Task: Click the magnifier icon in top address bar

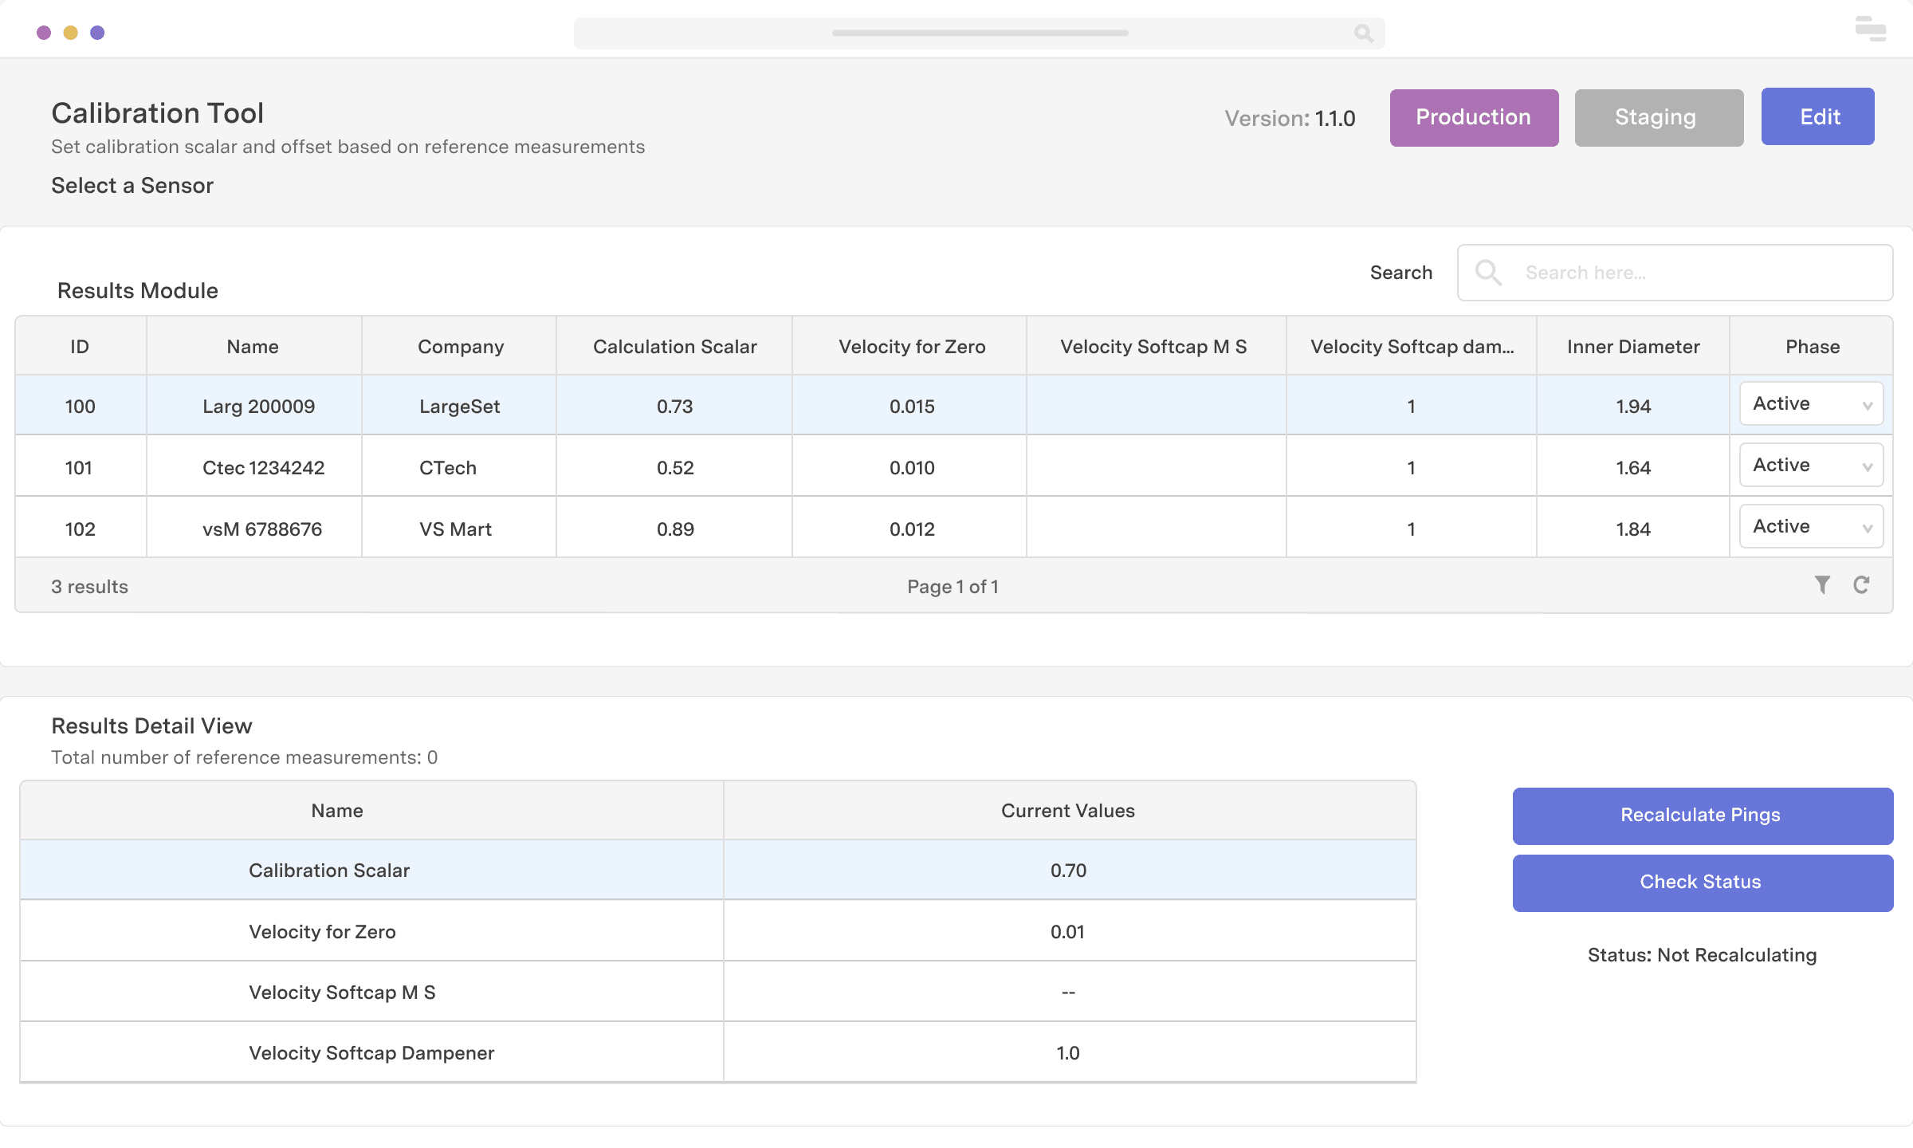Action: point(1363,33)
